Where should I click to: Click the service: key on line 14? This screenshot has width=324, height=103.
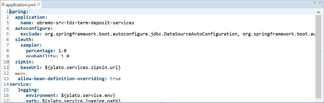[x=21, y=84]
